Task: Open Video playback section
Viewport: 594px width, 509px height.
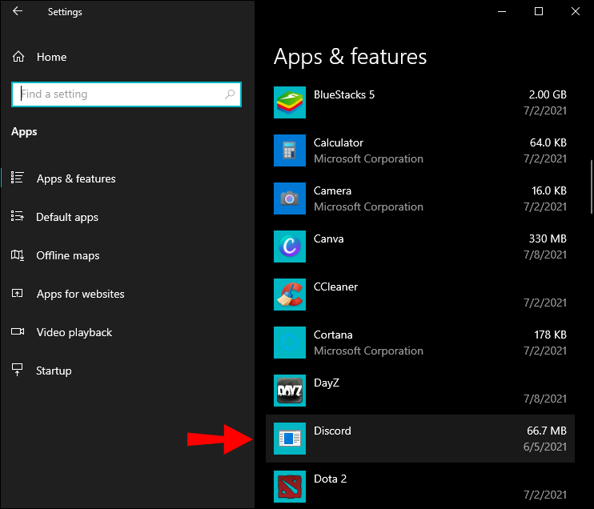Action: click(x=74, y=332)
